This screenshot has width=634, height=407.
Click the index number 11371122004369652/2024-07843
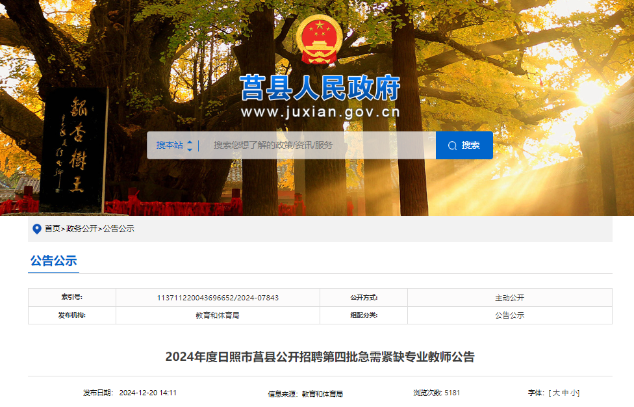tap(218, 298)
